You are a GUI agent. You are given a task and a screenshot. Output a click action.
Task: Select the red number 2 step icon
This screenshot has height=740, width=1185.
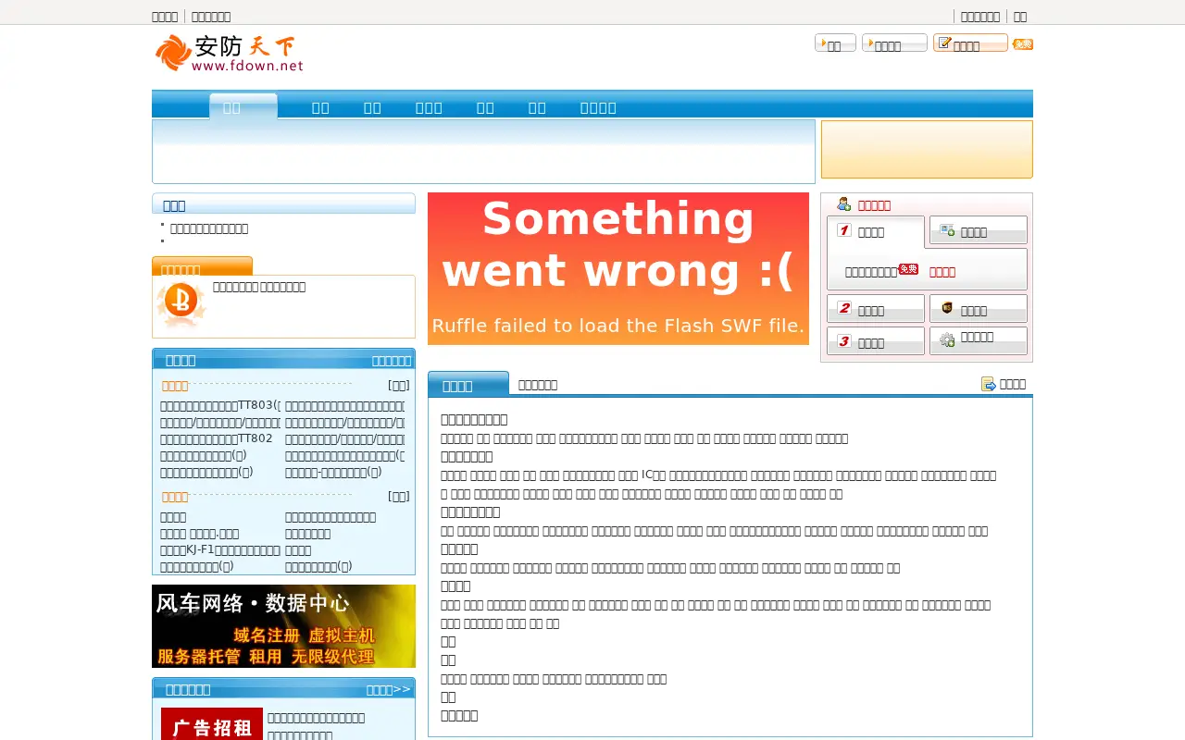844,308
